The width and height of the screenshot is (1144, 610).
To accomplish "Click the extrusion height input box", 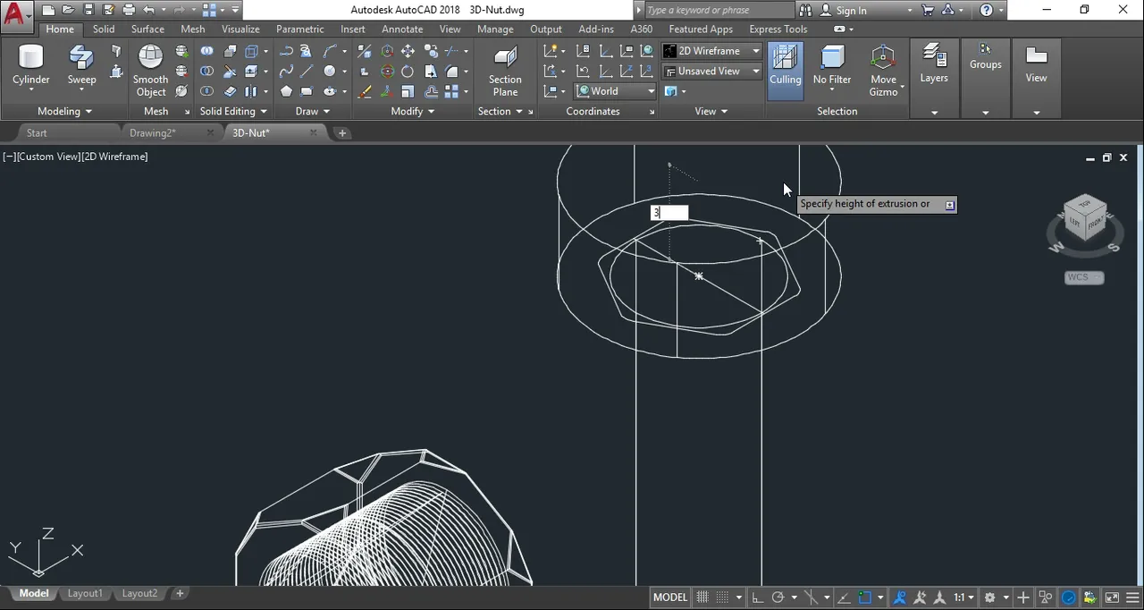I will point(669,213).
